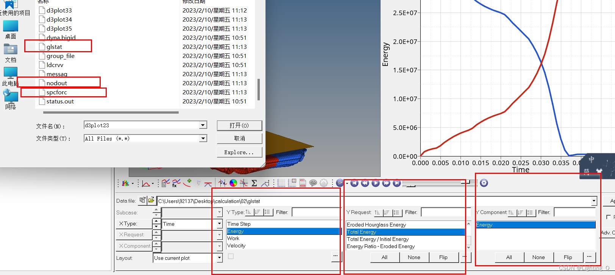Open the file name d3plot23 dropdown
The height and width of the screenshot is (275, 615).
[203, 125]
